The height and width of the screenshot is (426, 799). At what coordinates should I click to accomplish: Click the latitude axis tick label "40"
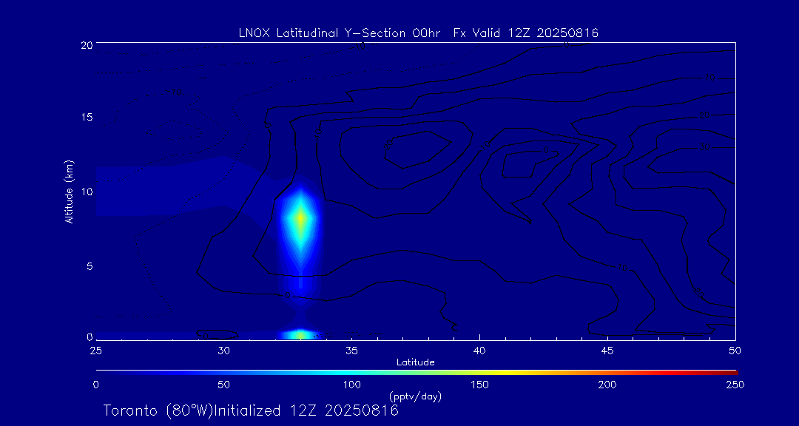[479, 351]
